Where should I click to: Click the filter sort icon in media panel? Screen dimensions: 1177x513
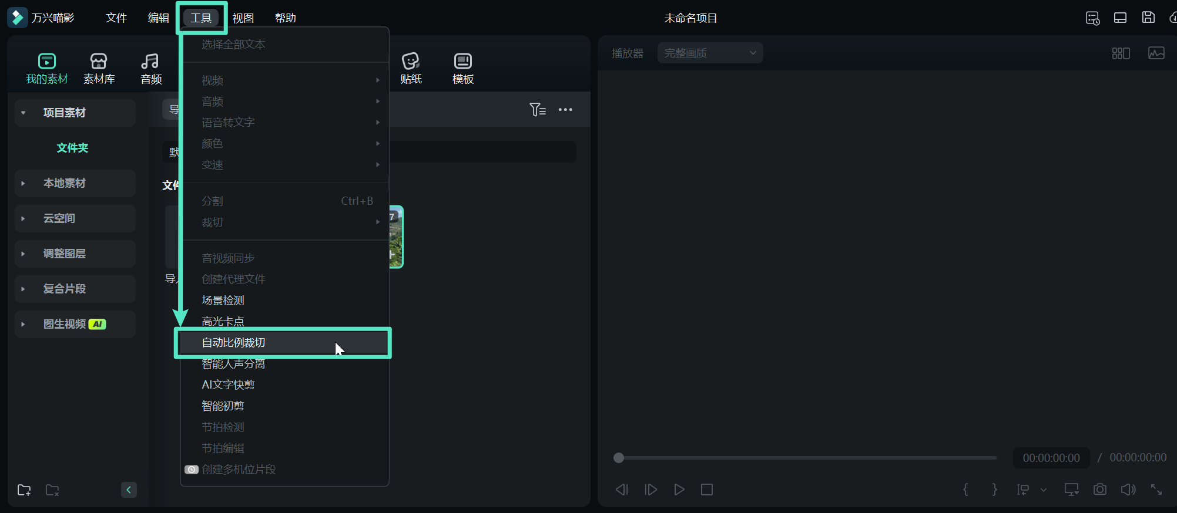pyautogui.click(x=537, y=110)
